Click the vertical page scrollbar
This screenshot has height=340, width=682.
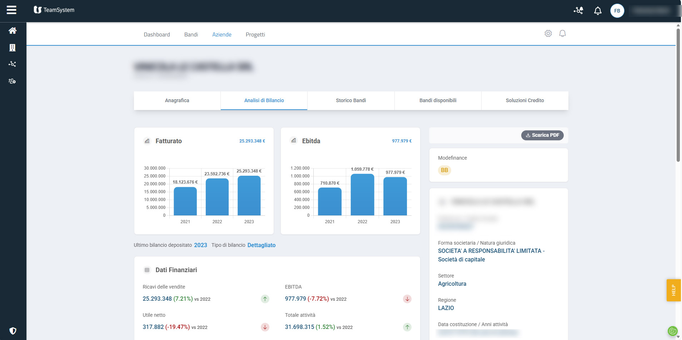click(678, 95)
